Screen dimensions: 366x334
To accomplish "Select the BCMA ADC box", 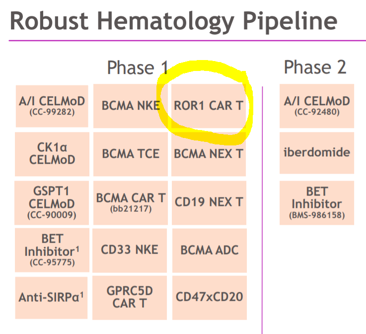I will [x=209, y=249].
